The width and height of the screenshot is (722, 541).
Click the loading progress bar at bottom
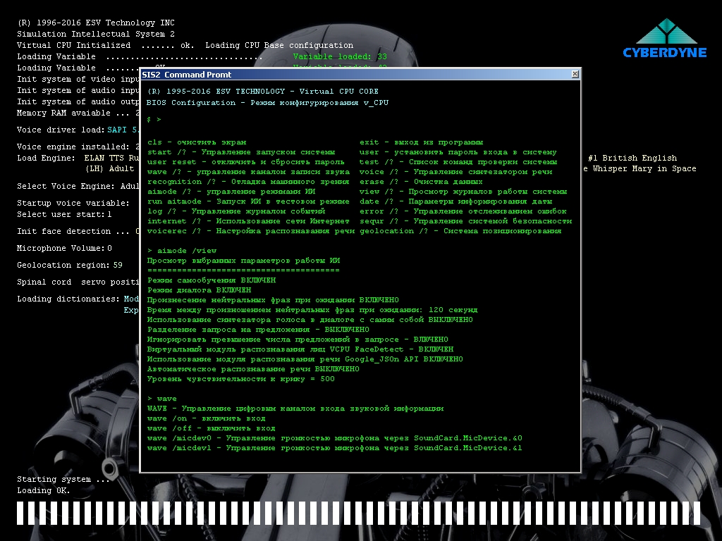pyautogui.click(x=360, y=514)
